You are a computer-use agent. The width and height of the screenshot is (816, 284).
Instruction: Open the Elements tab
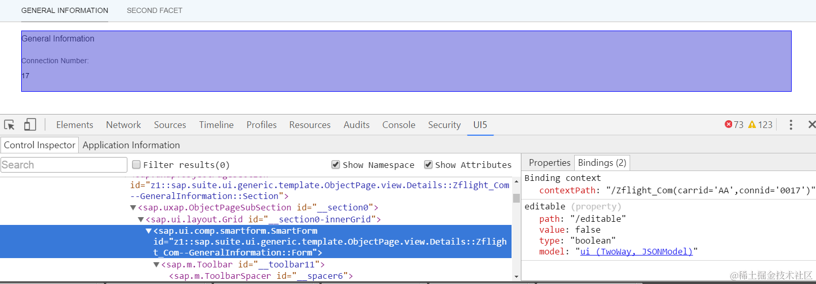75,125
